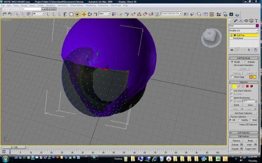Select the Model radio button

click(232, 62)
